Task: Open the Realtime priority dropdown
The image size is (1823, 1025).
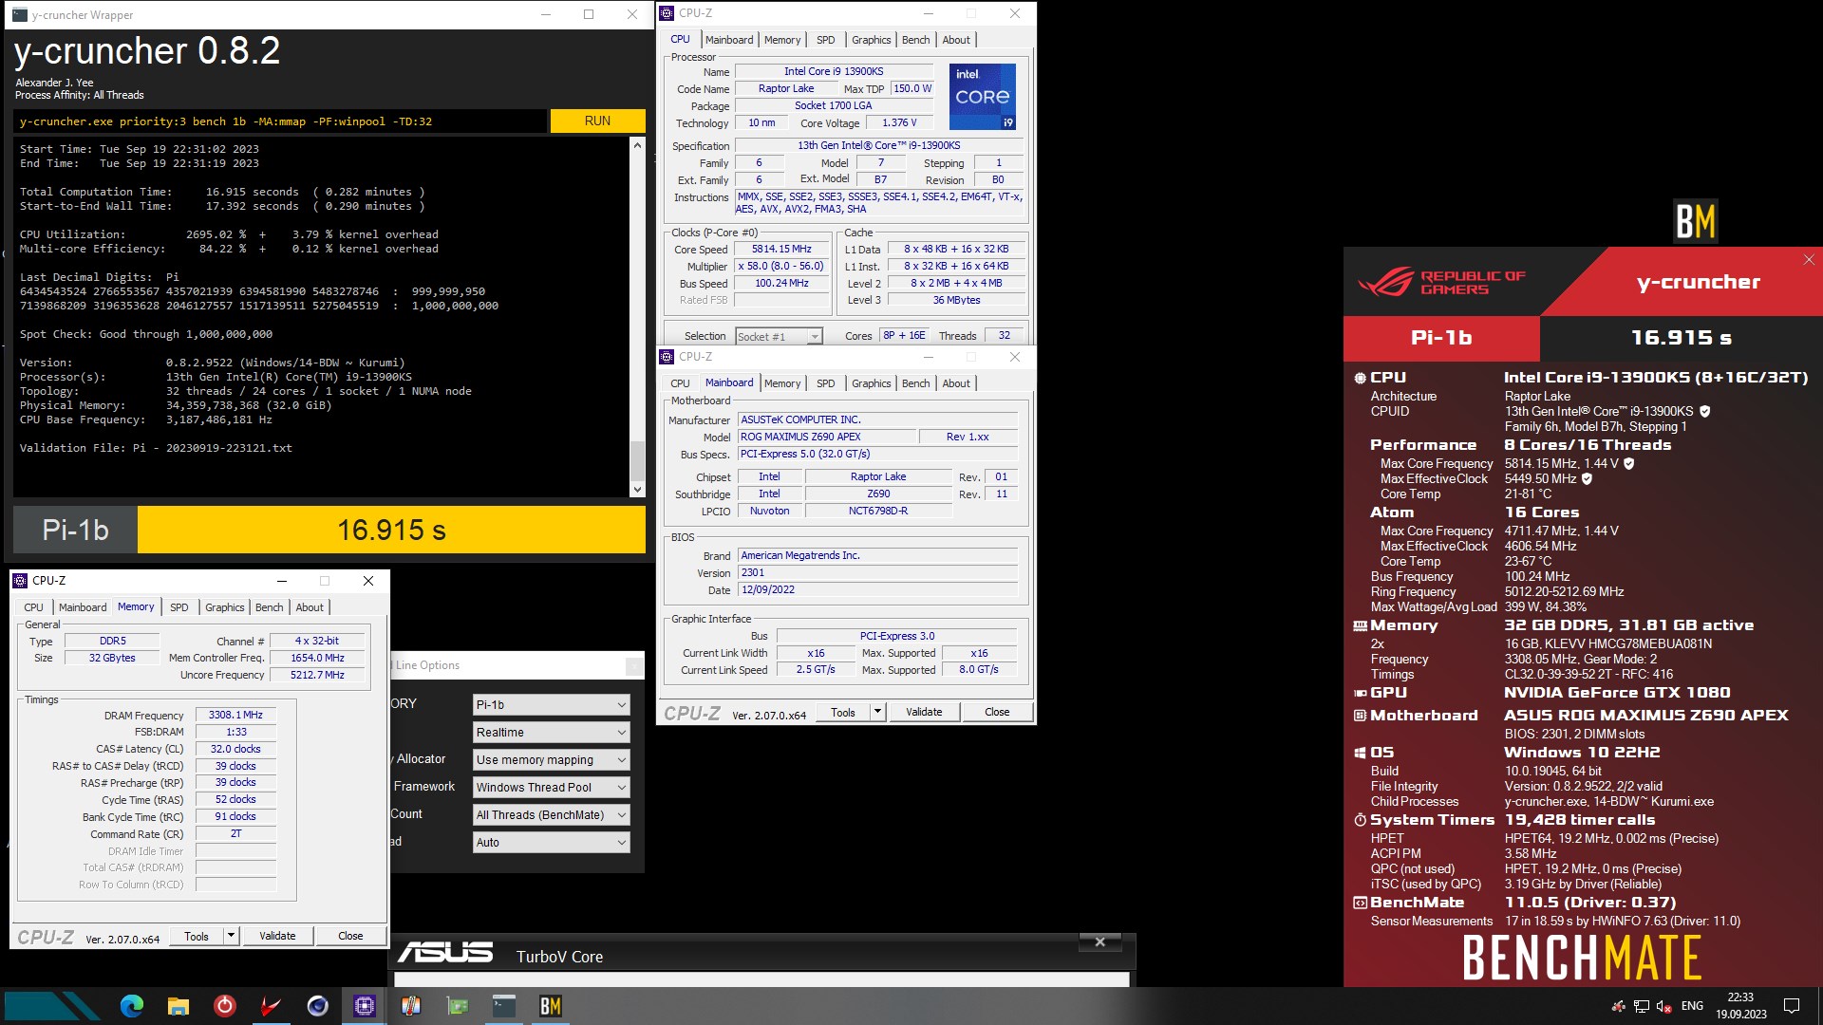Action: (552, 732)
